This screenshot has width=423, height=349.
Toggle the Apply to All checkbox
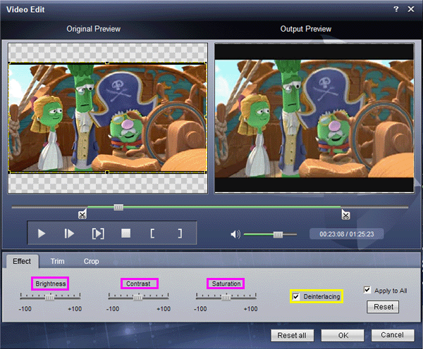[x=367, y=290]
